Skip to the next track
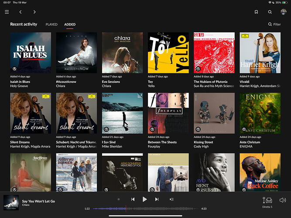The image size is (291, 218). [157, 199]
